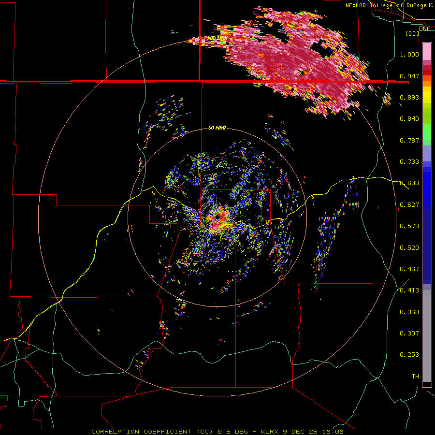The height and width of the screenshot is (435, 435).
Task: Select the 0.307 scale label
Action: (409, 333)
